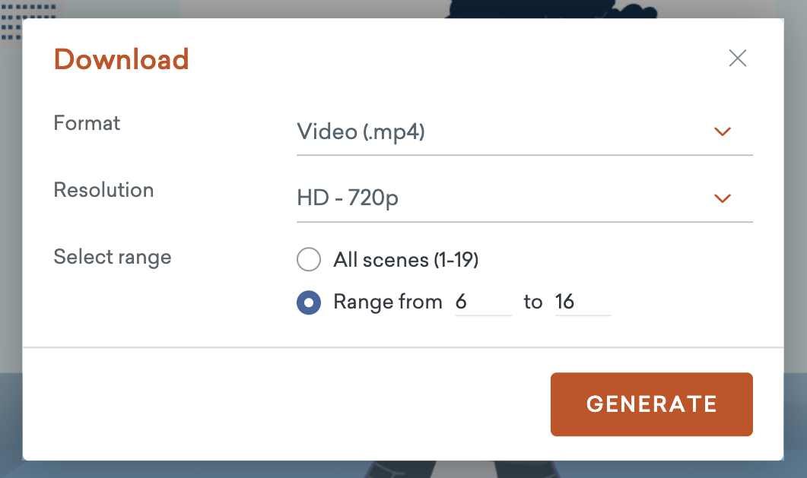The width and height of the screenshot is (807, 478).
Task: Click the Format label
Action: [87, 123]
